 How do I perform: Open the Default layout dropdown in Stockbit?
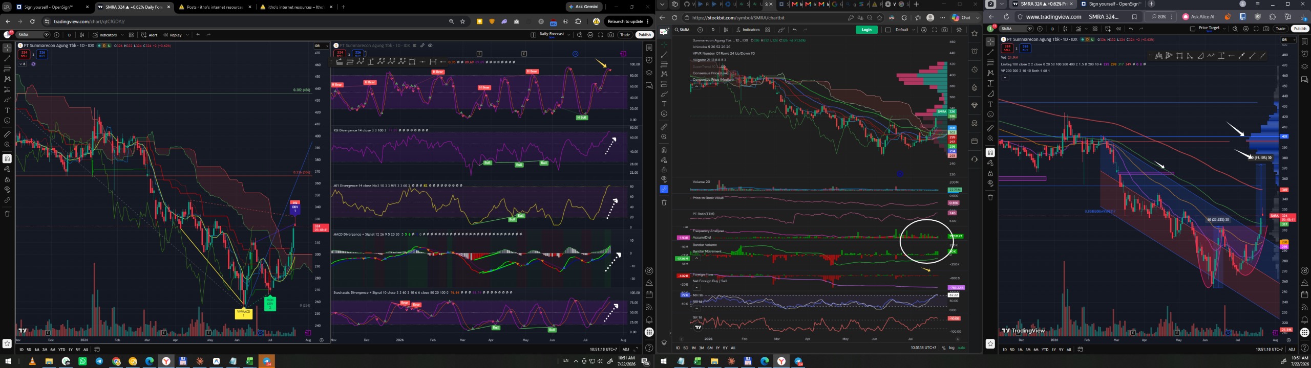pos(905,30)
